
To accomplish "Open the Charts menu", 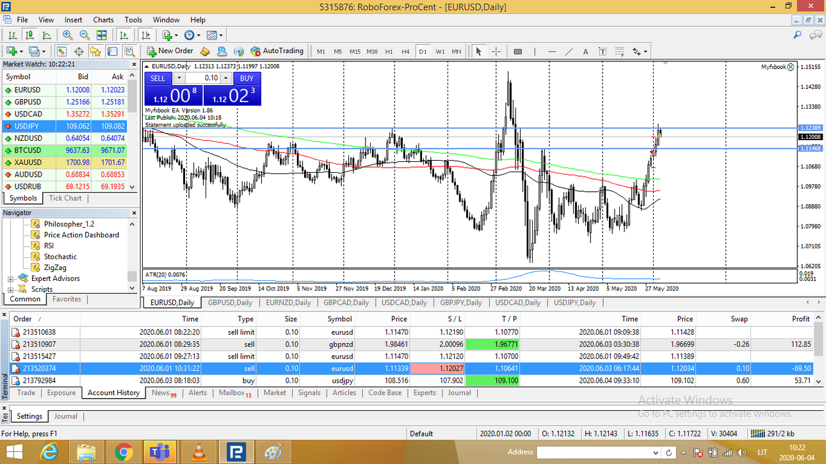I will [103, 20].
